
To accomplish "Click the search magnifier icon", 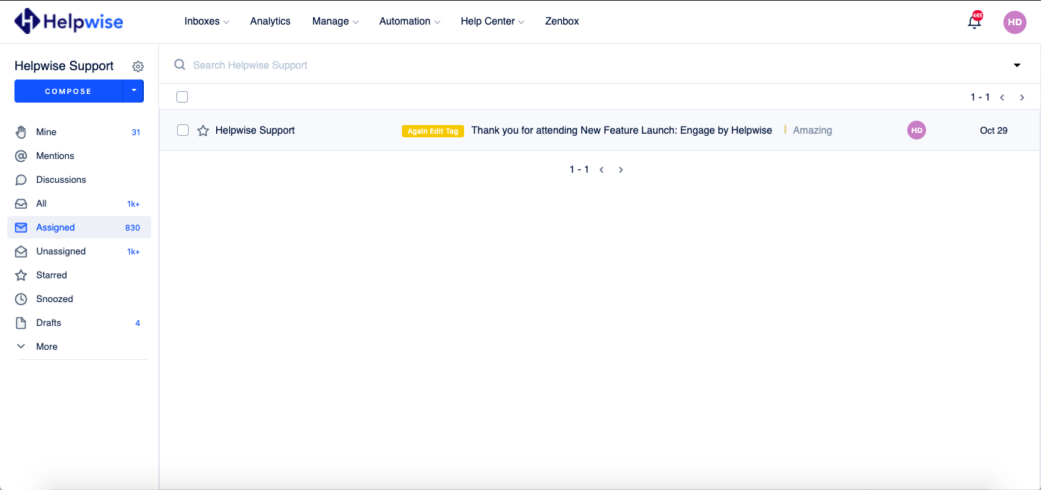I will [180, 65].
